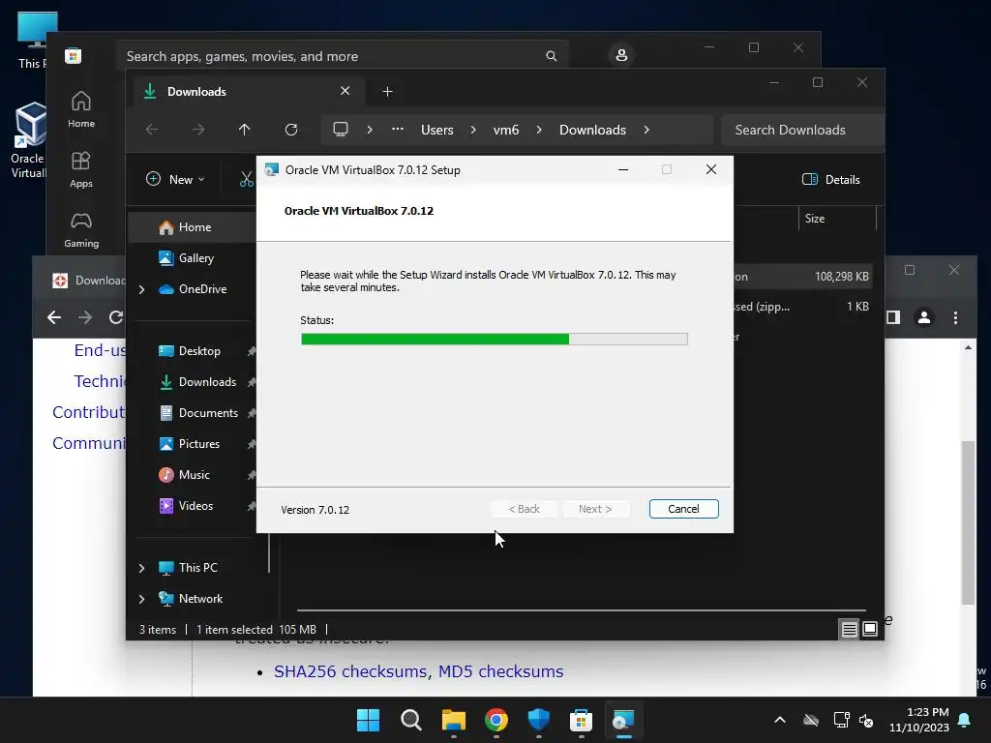Expand the OneDrive tree node
This screenshot has width=991, height=743.
pyautogui.click(x=141, y=289)
